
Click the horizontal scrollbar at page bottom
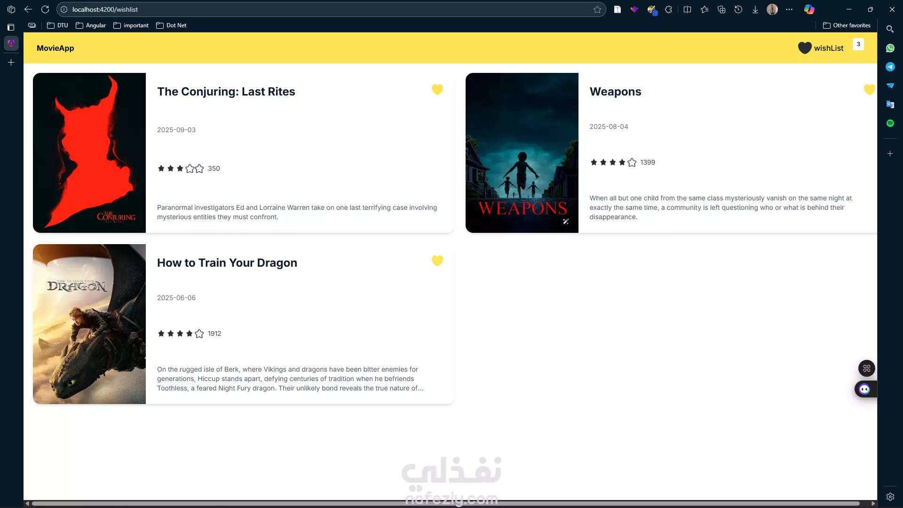tap(445, 503)
